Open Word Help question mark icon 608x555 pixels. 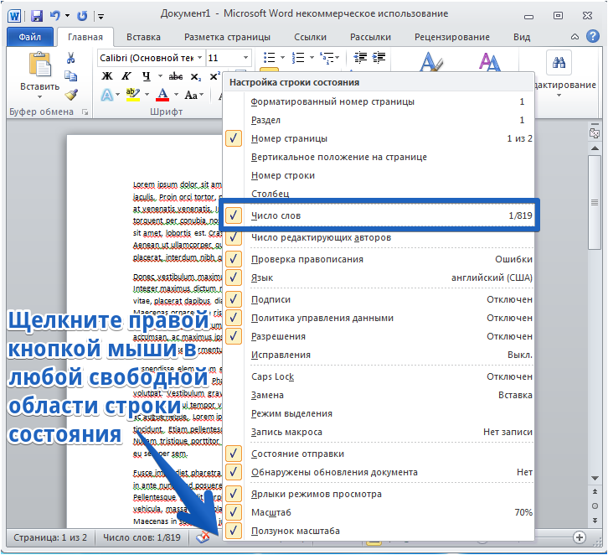pos(592,37)
